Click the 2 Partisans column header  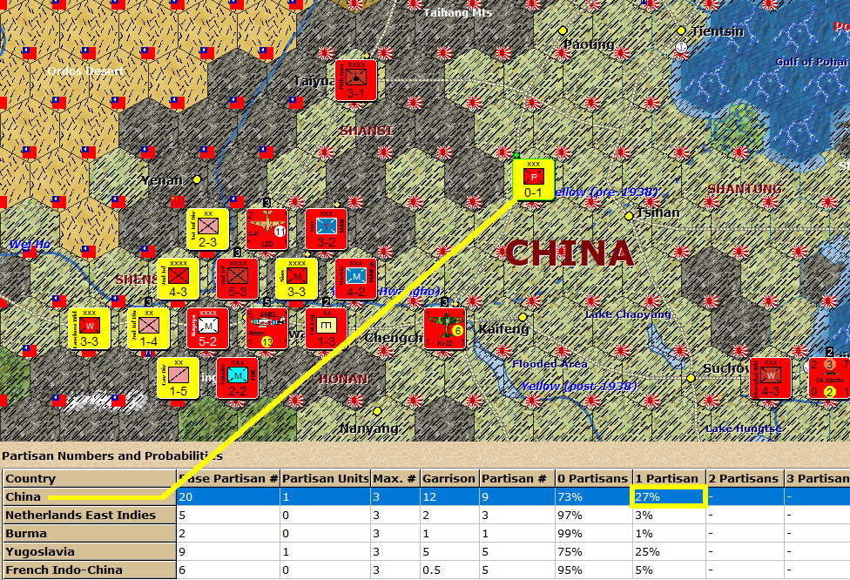click(x=745, y=479)
